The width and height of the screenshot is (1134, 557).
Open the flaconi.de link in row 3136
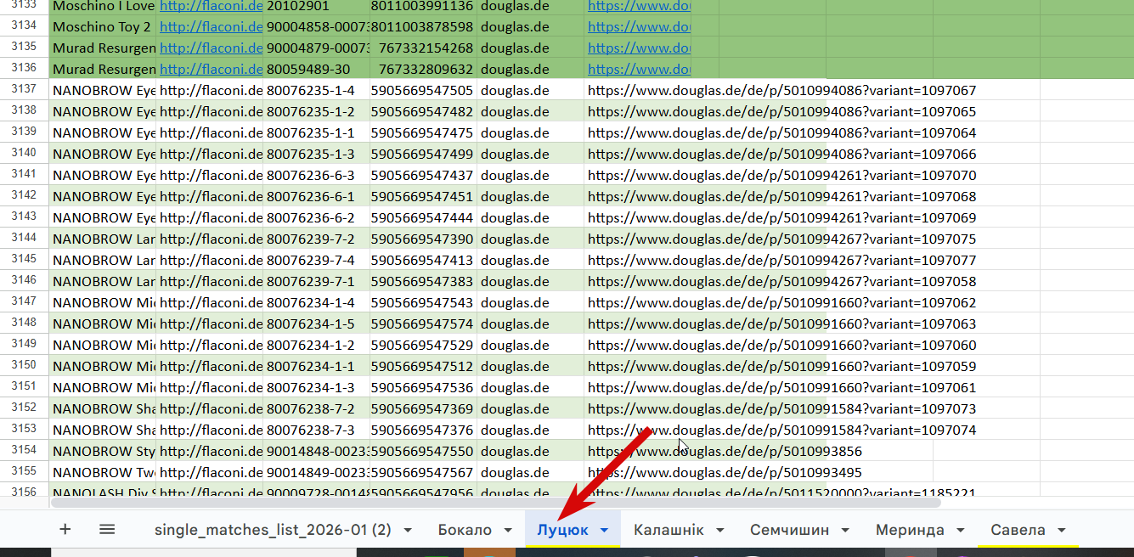pyautogui.click(x=211, y=69)
